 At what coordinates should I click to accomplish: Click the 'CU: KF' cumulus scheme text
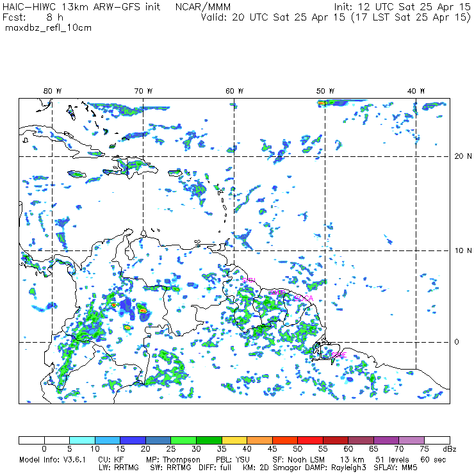coord(111,460)
